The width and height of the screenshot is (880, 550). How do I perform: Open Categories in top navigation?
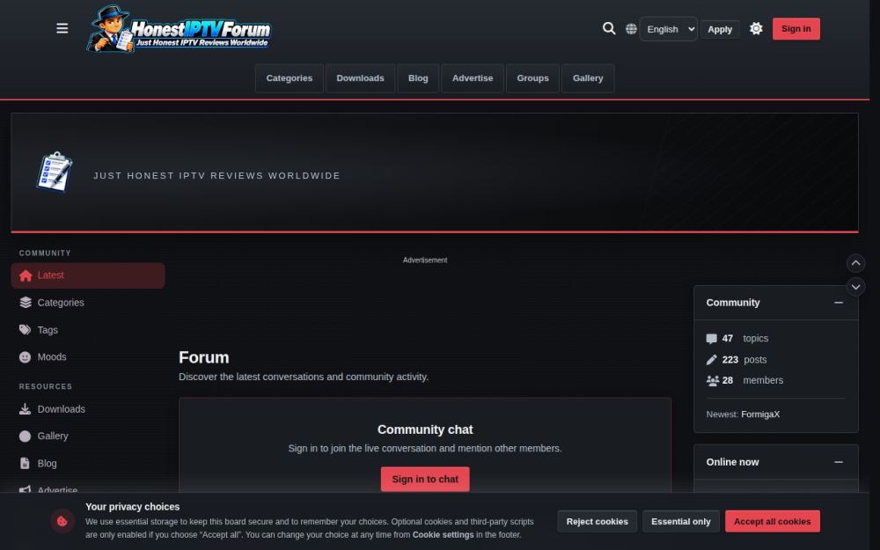pos(289,78)
